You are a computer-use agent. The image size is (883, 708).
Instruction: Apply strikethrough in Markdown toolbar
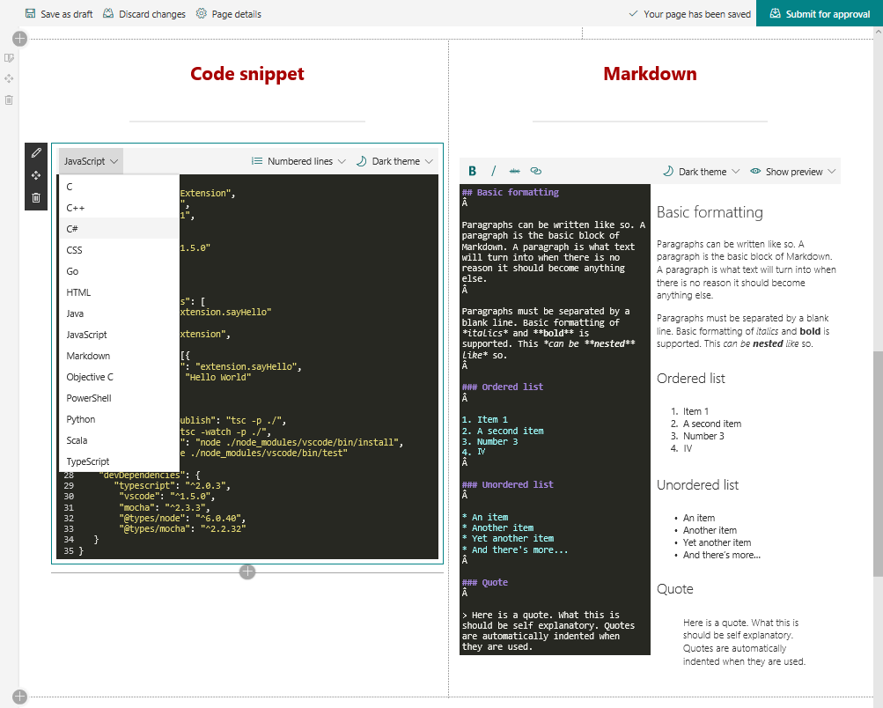point(514,172)
